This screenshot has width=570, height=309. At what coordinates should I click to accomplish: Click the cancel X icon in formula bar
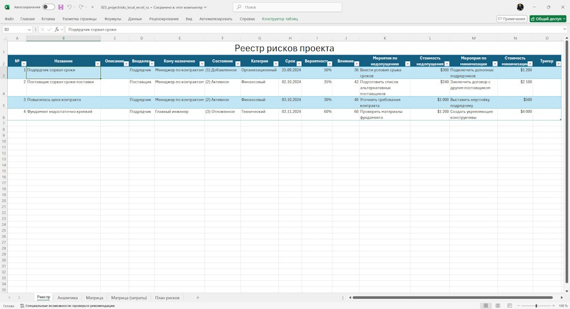click(x=42, y=29)
